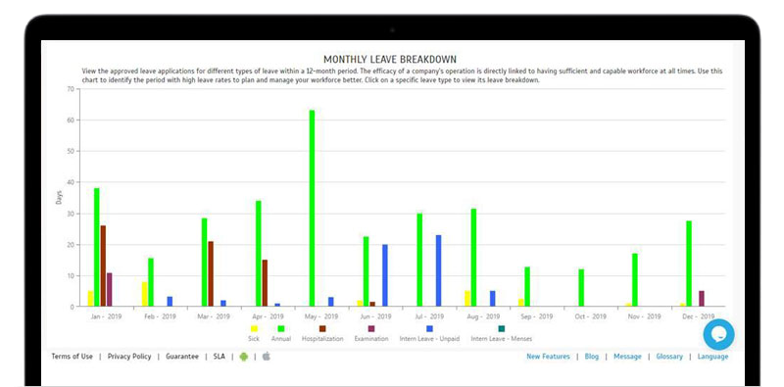Select the tall May 2019 Annual bar
The height and width of the screenshot is (387, 784).
pos(312,208)
